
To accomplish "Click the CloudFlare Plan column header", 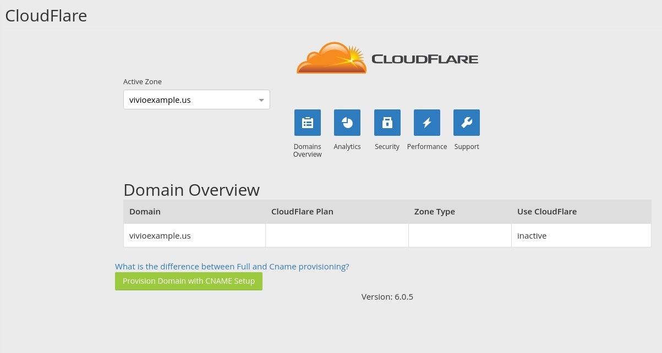I will [302, 212].
